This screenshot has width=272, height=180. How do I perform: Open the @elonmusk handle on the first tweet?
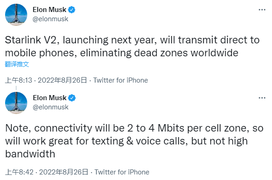[x=50, y=19]
